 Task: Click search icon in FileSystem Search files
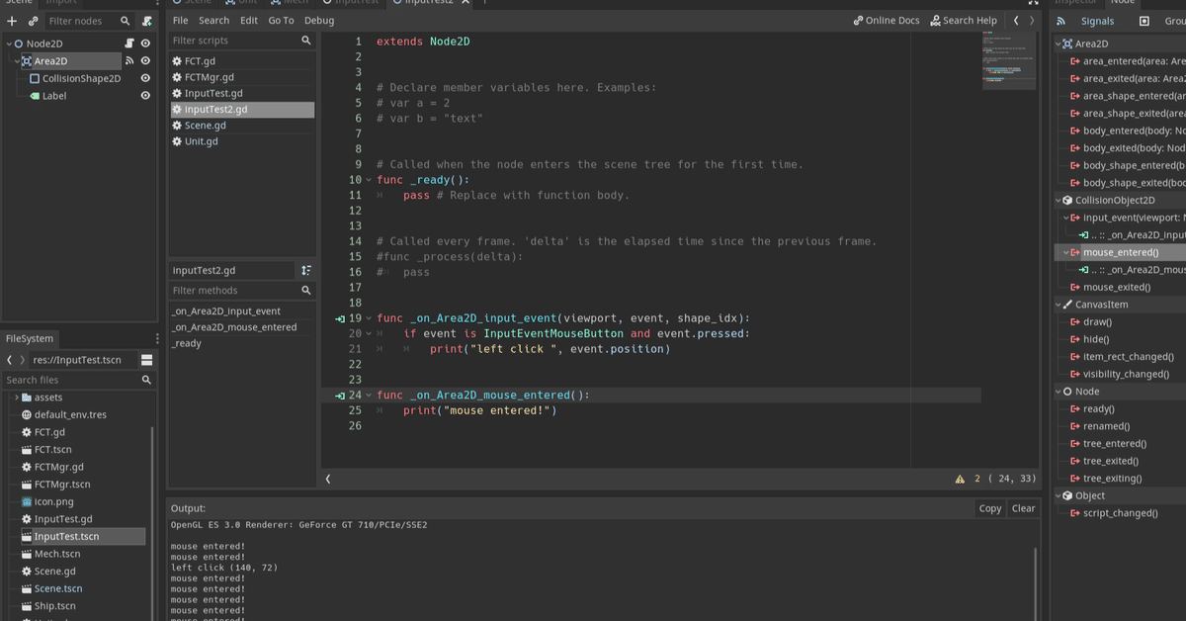(146, 380)
